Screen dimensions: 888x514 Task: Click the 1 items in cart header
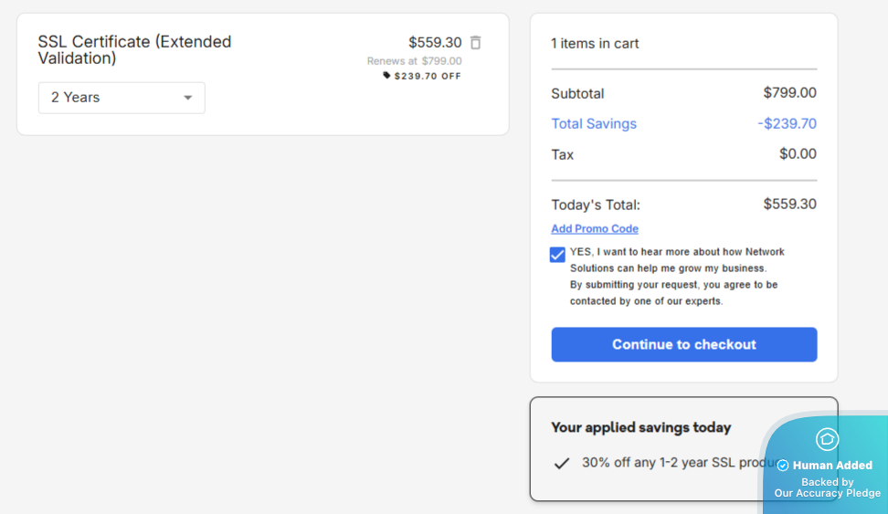[595, 44]
